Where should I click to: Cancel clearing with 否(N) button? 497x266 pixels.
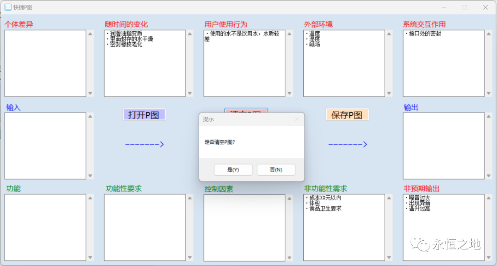tap(276, 170)
